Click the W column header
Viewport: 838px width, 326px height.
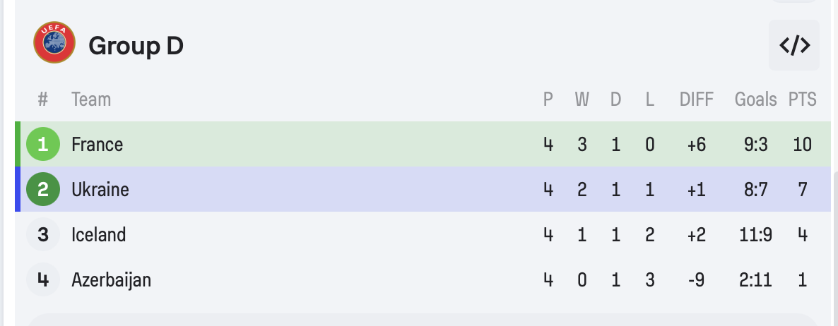pyautogui.click(x=582, y=99)
